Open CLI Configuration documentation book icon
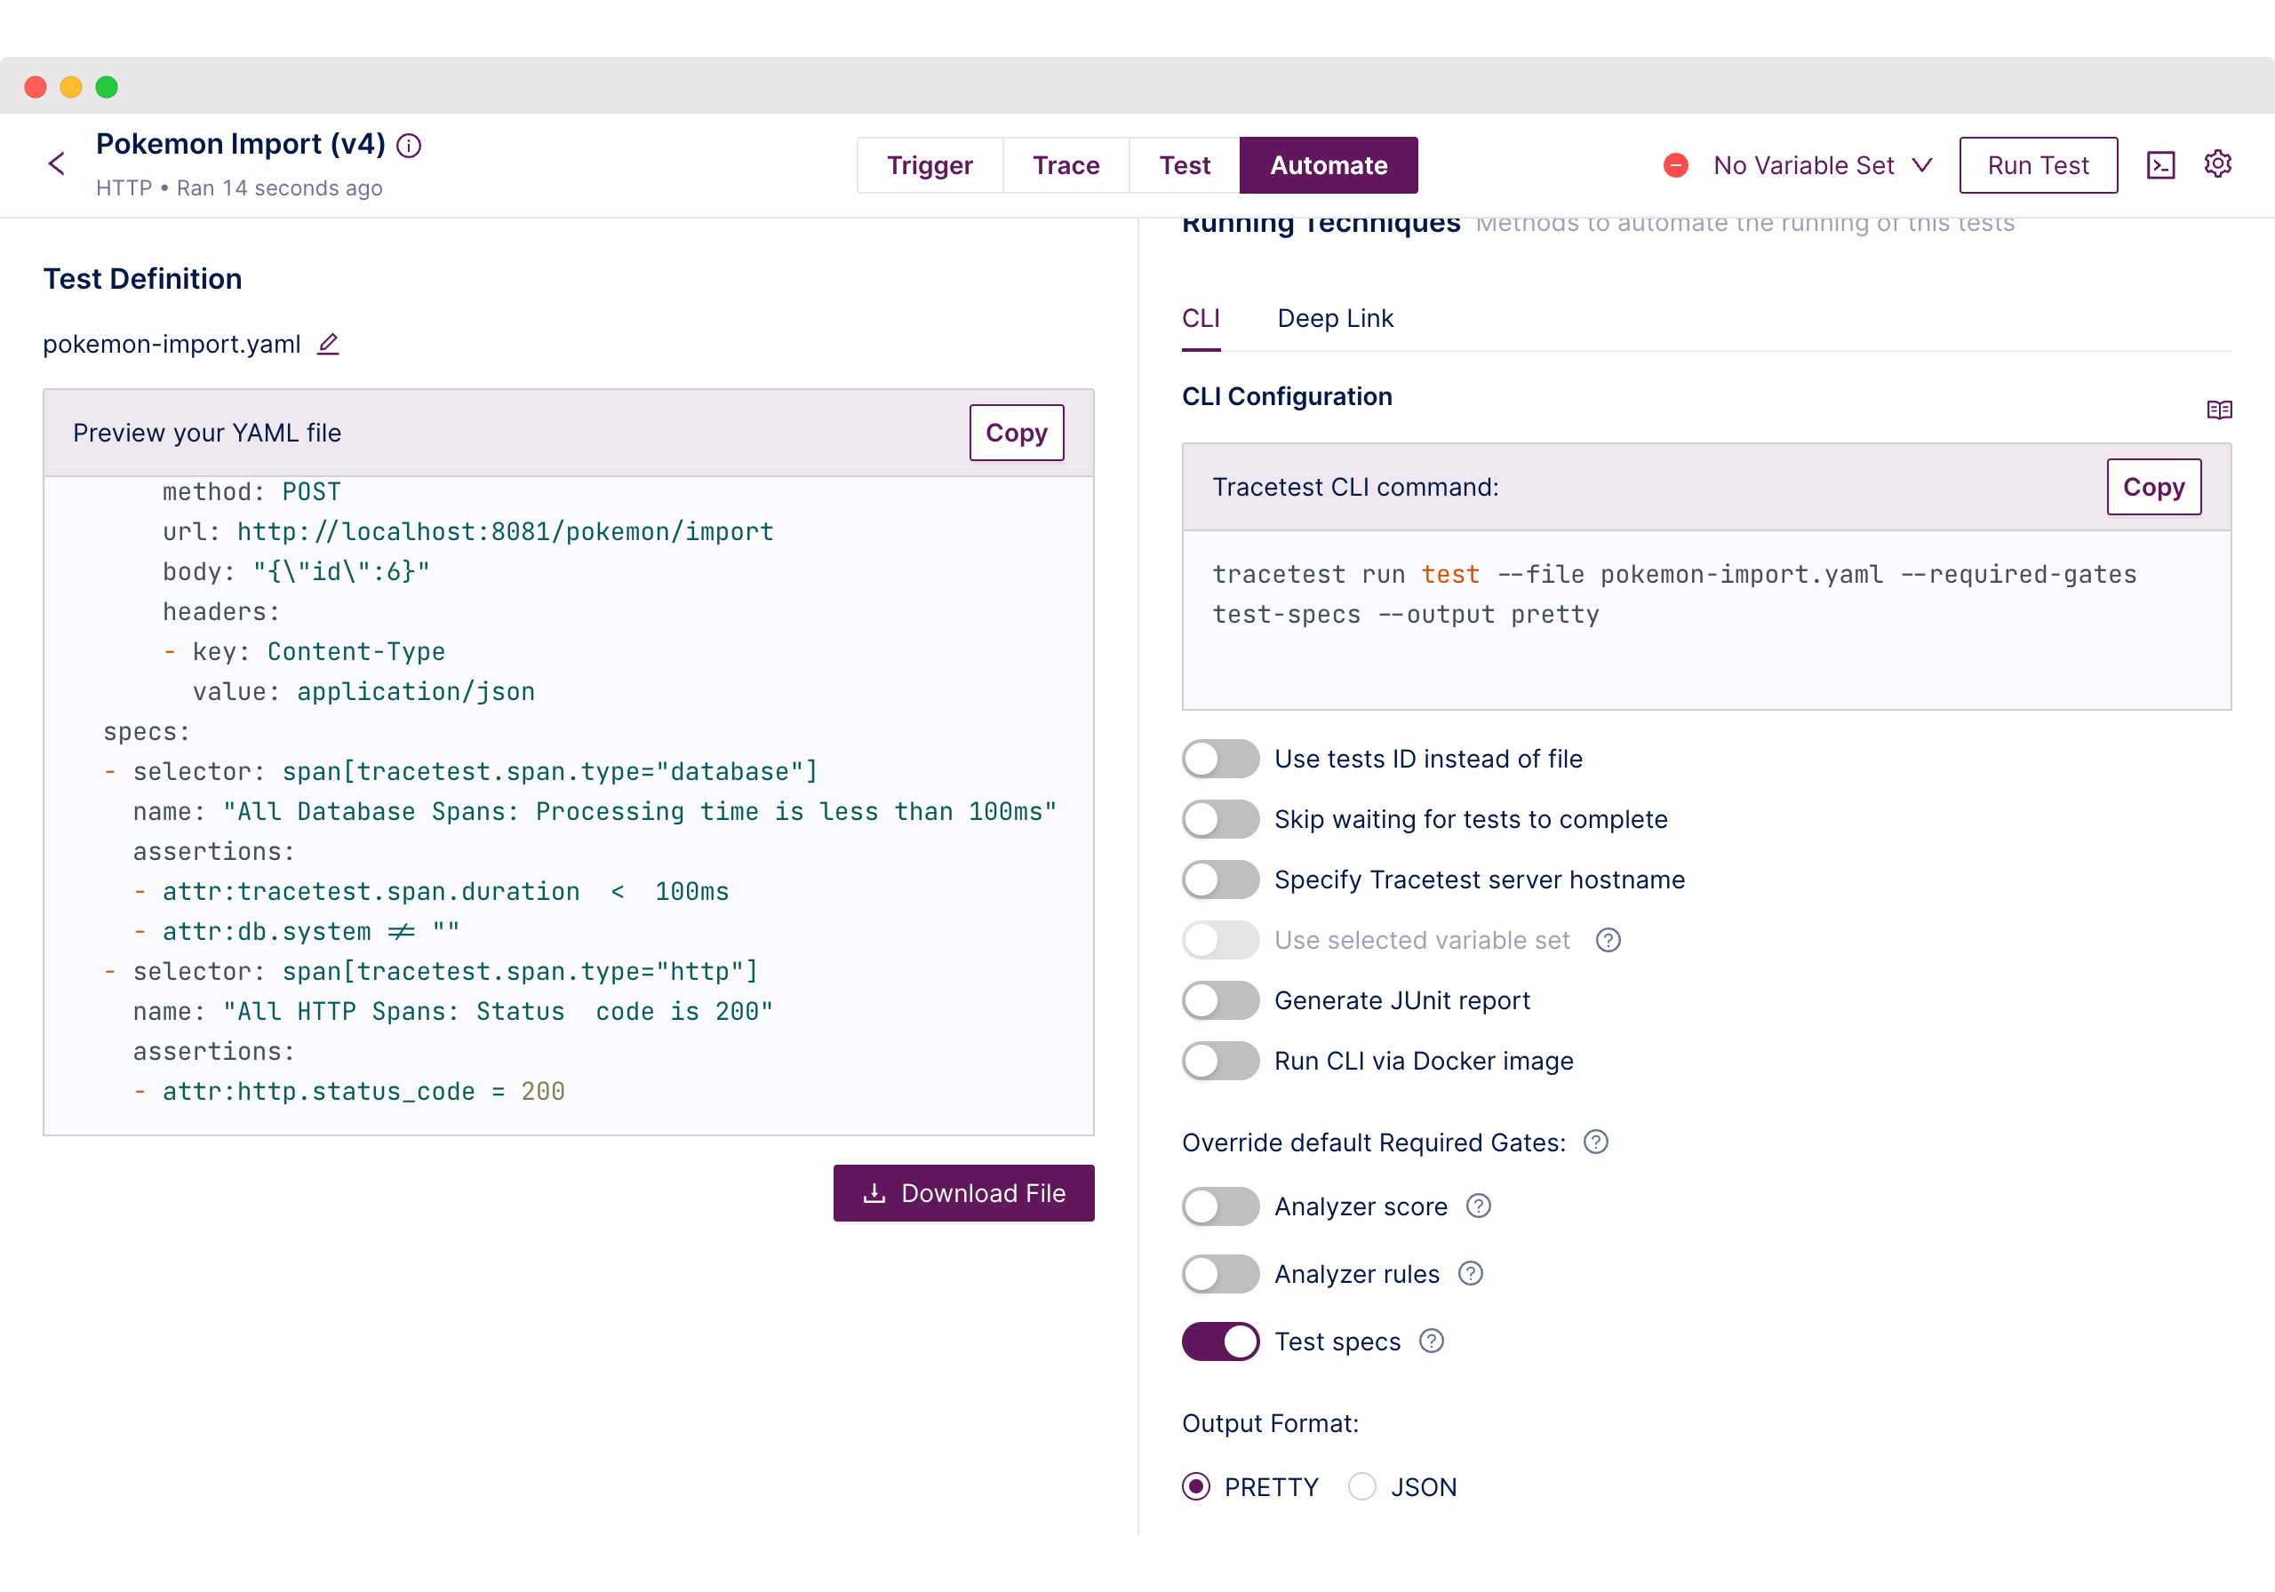2275x1592 pixels. [x=2218, y=410]
